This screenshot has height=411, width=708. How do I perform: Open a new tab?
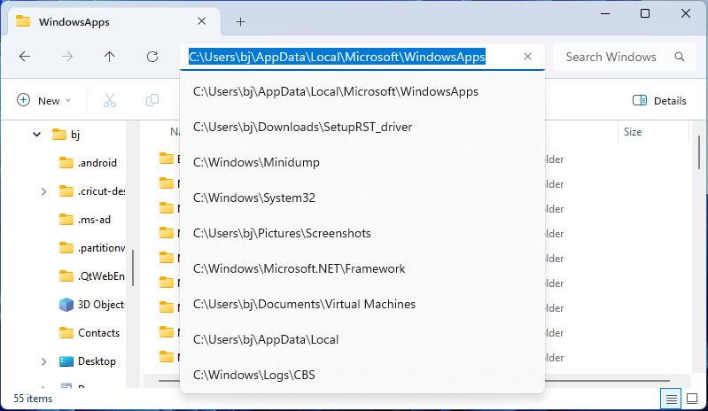click(x=241, y=21)
